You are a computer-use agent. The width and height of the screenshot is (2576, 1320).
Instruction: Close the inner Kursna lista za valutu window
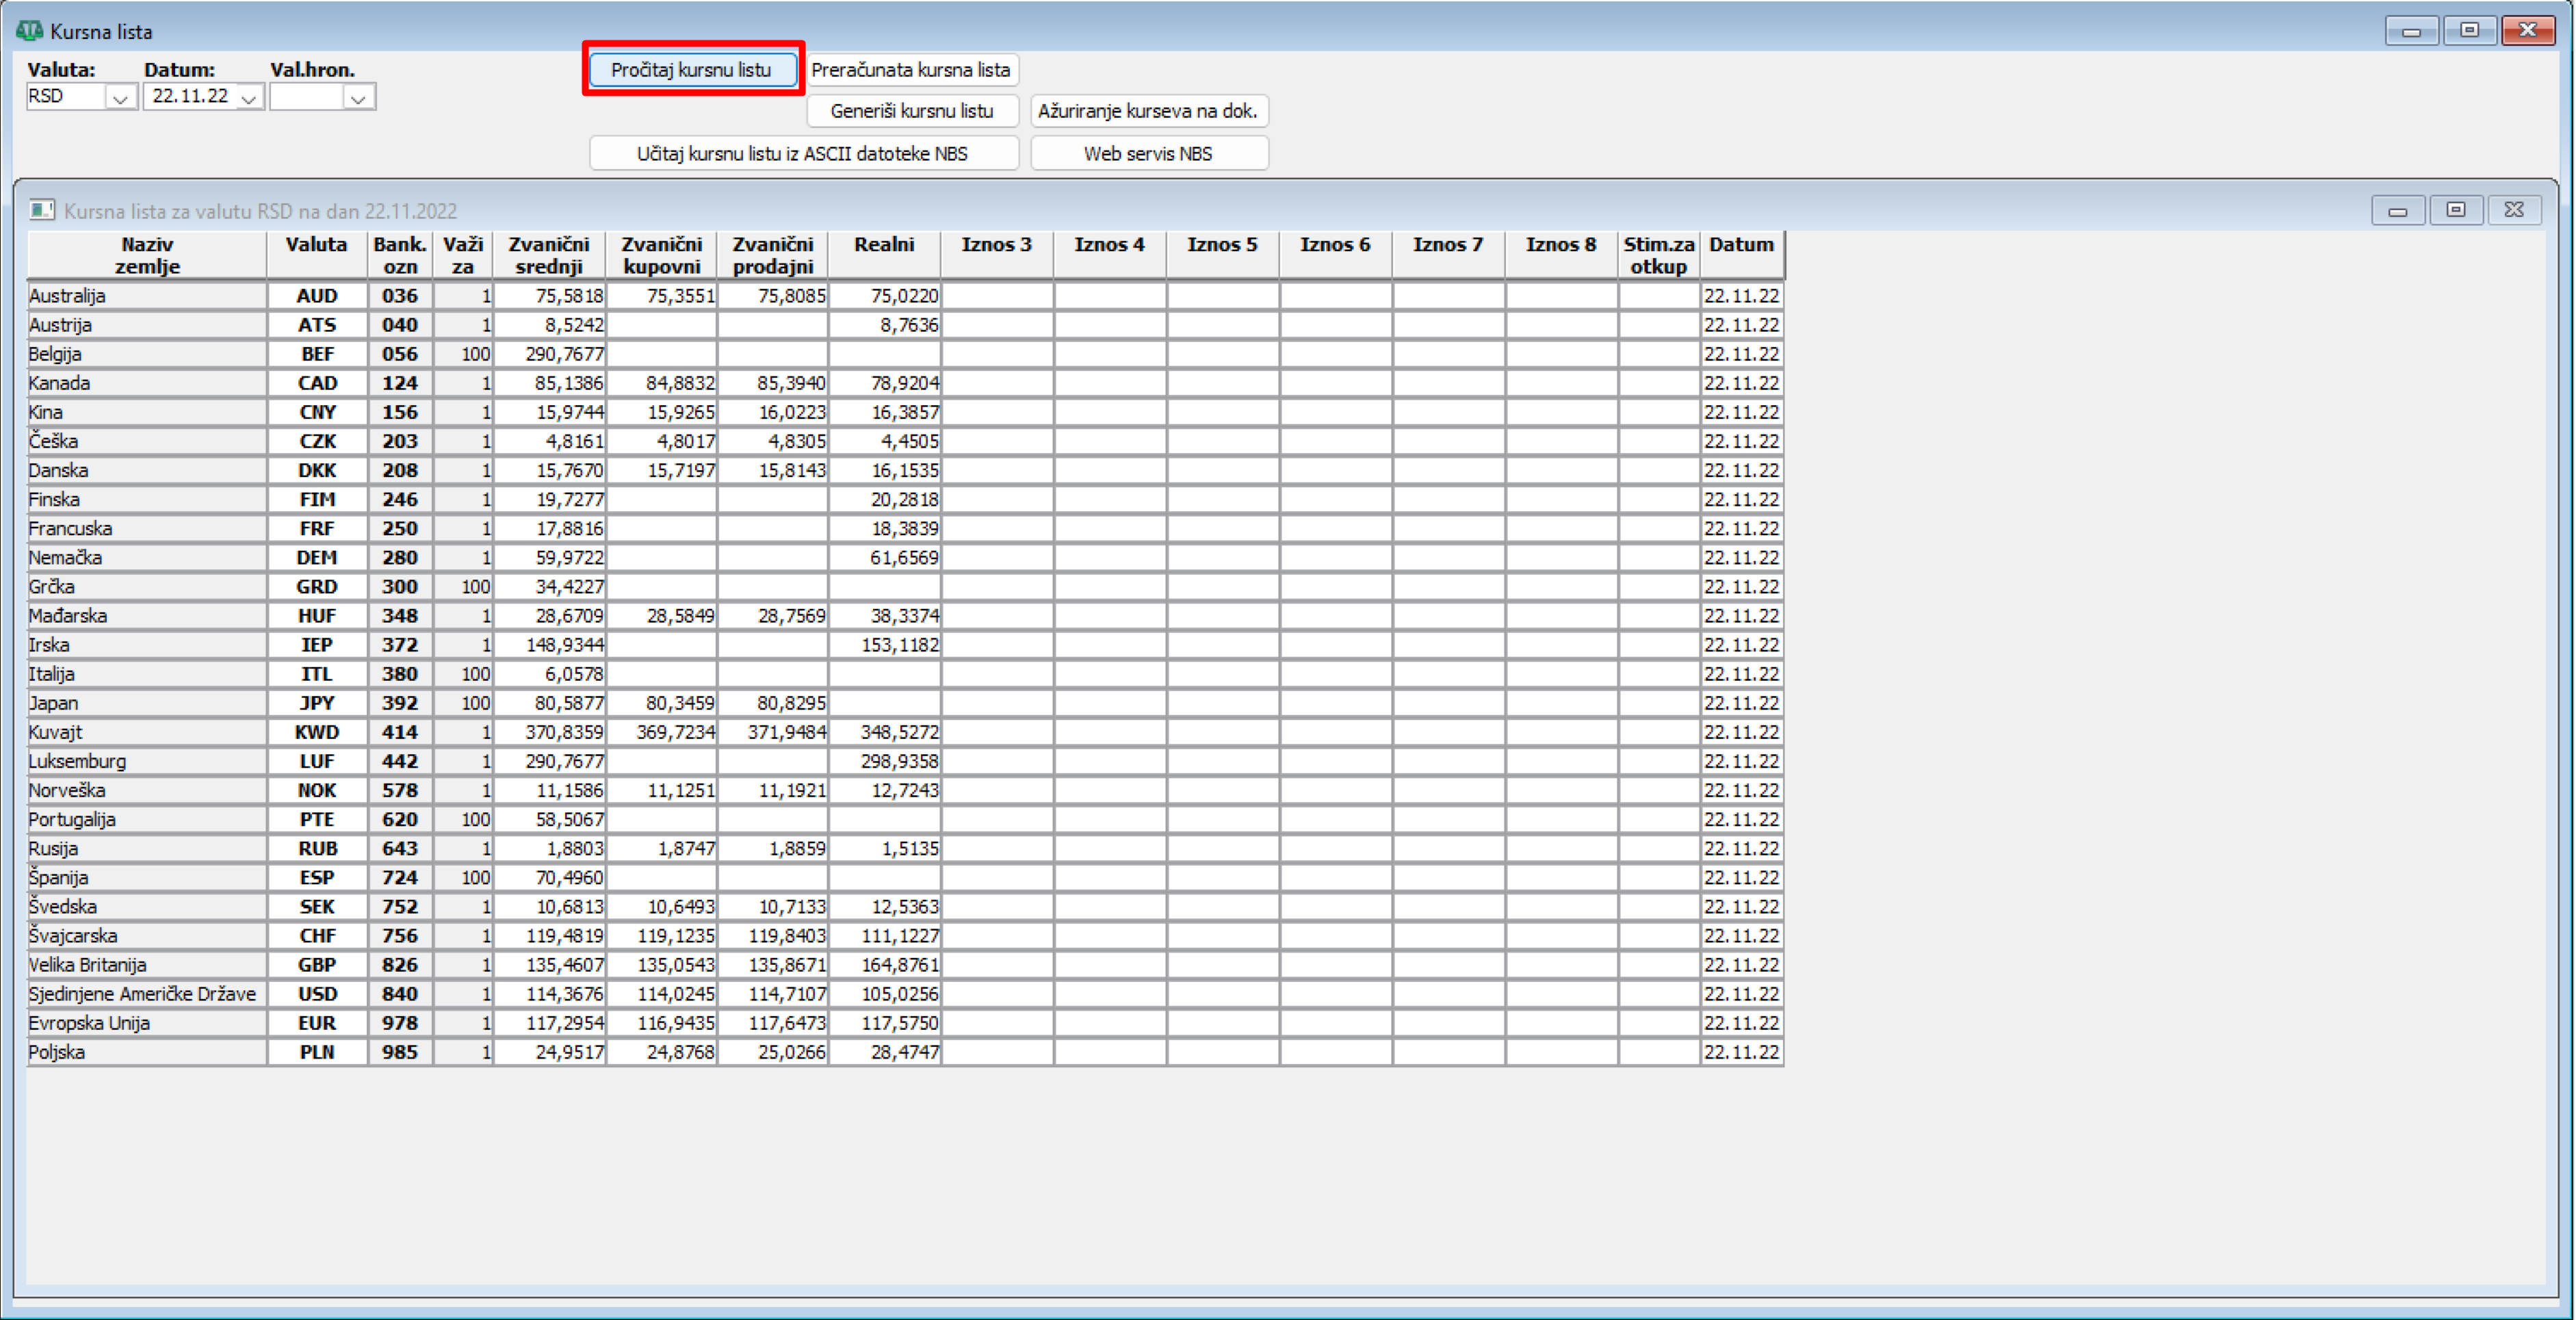[2514, 210]
